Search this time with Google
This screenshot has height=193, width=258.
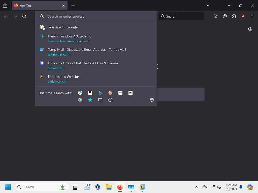[80, 93]
